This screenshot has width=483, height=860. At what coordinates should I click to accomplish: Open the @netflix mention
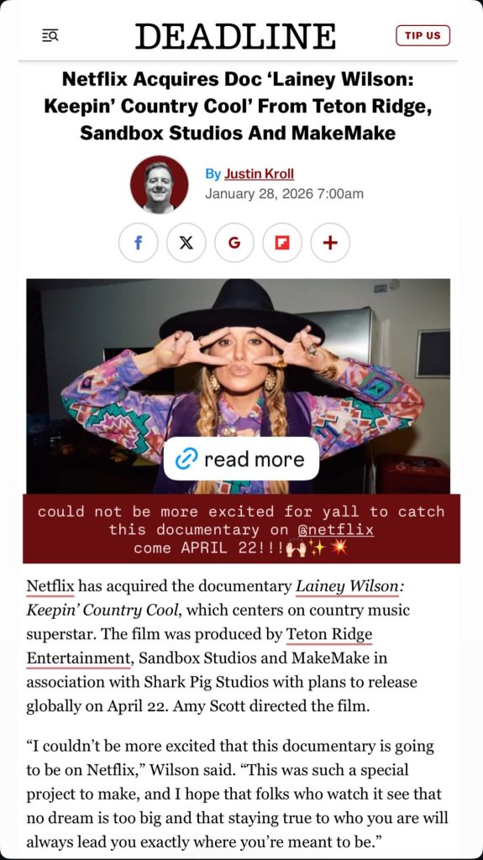[x=335, y=530]
